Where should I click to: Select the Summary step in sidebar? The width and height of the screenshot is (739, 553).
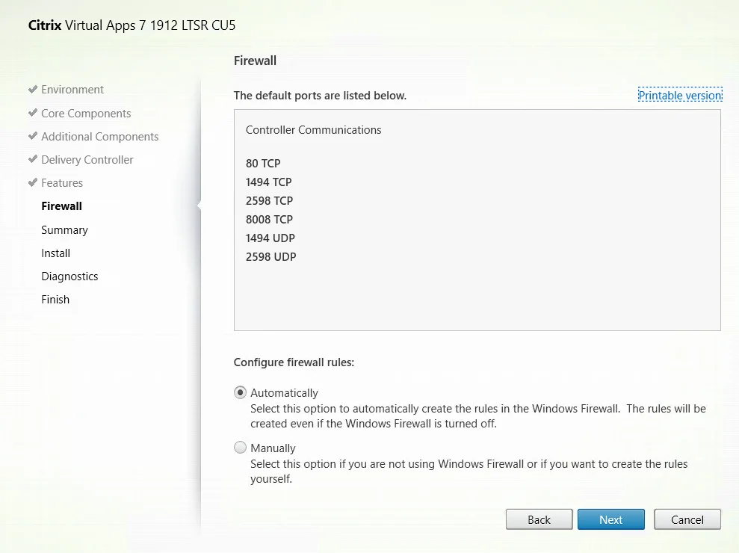[64, 230]
